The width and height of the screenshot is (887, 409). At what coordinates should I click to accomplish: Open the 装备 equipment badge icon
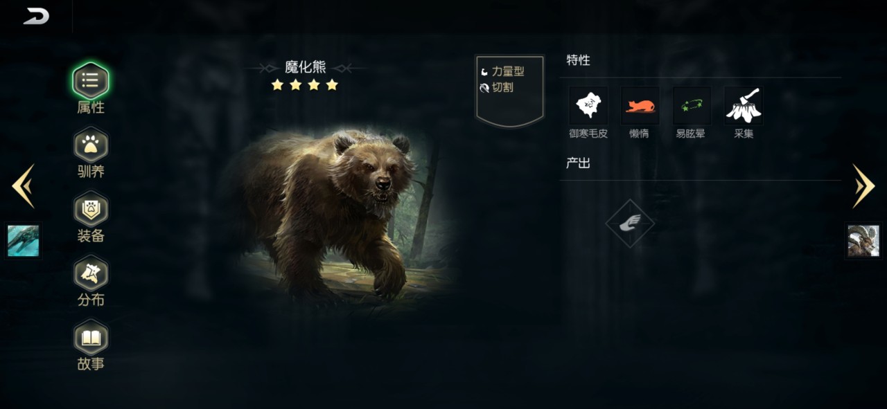pos(91,208)
